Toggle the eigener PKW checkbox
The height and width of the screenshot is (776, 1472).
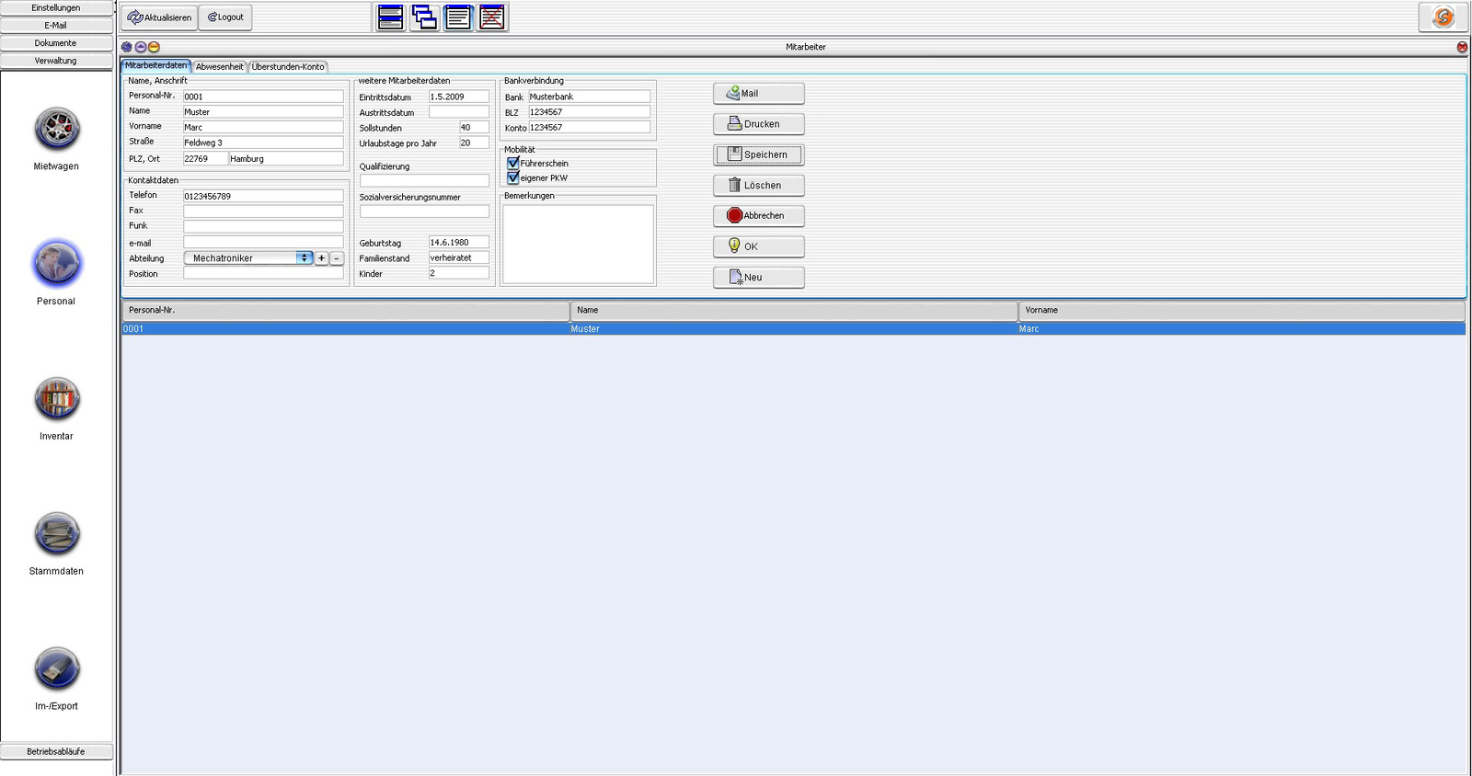click(x=513, y=177)
